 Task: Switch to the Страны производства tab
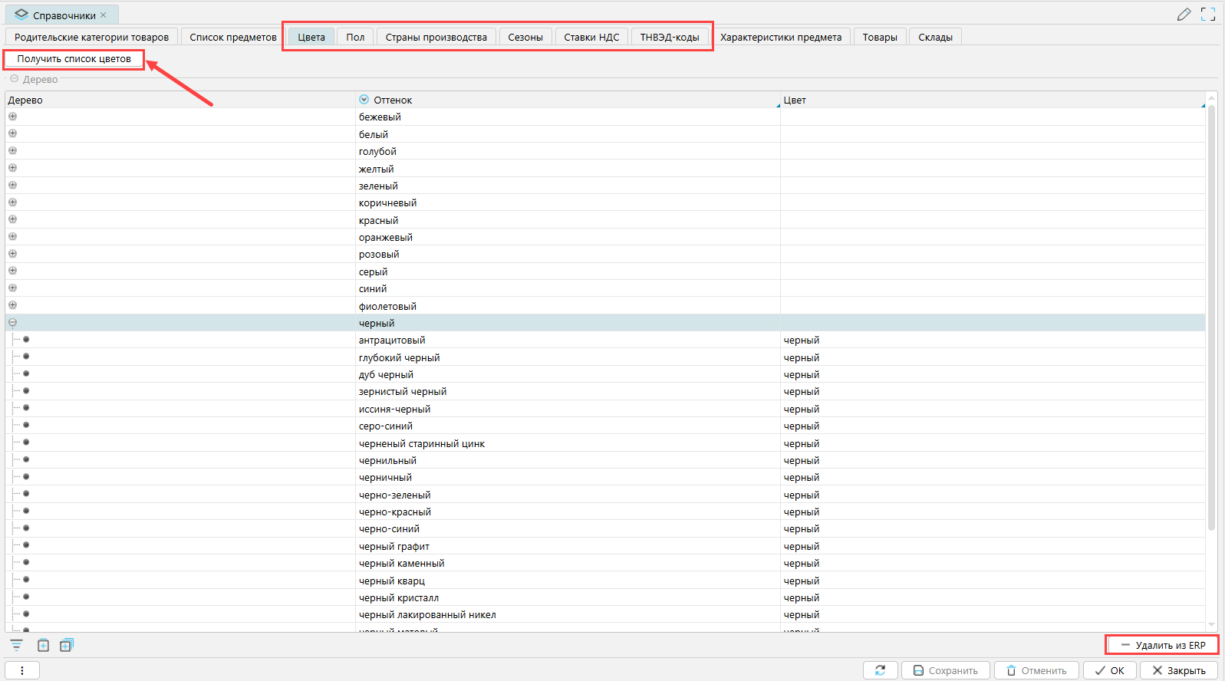pyautogui.click(x=436, y=37)
